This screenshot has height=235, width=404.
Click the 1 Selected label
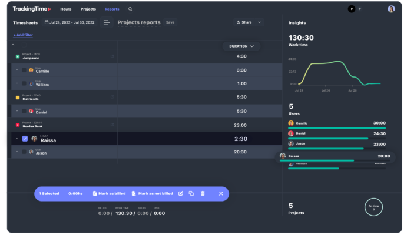click(49, 194)
